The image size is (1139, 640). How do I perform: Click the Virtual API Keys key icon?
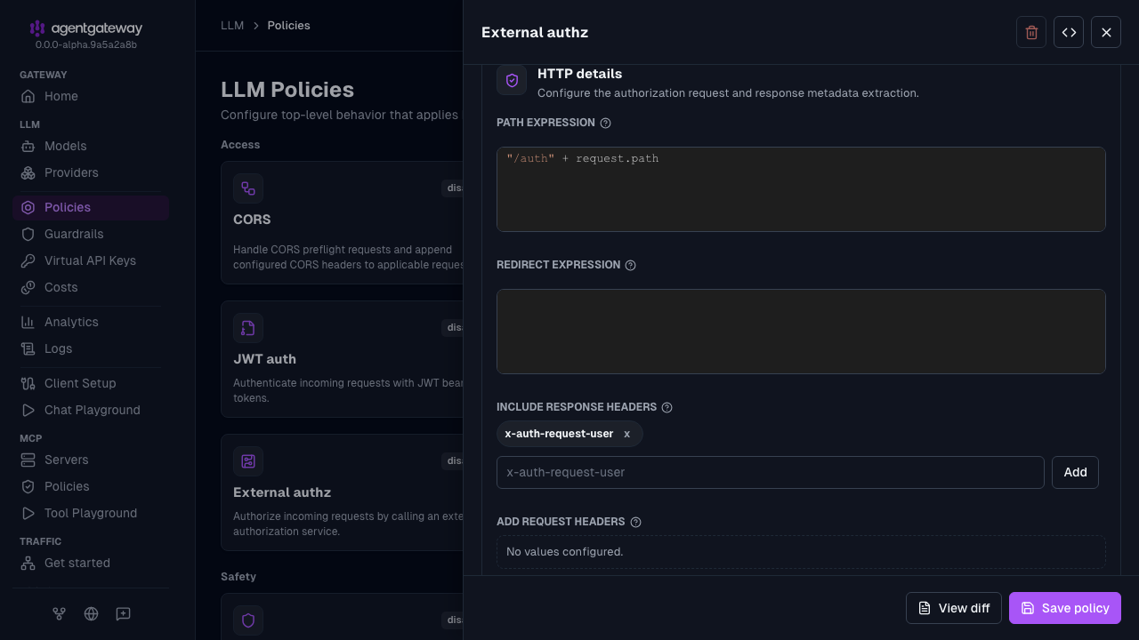click(28, 260)
